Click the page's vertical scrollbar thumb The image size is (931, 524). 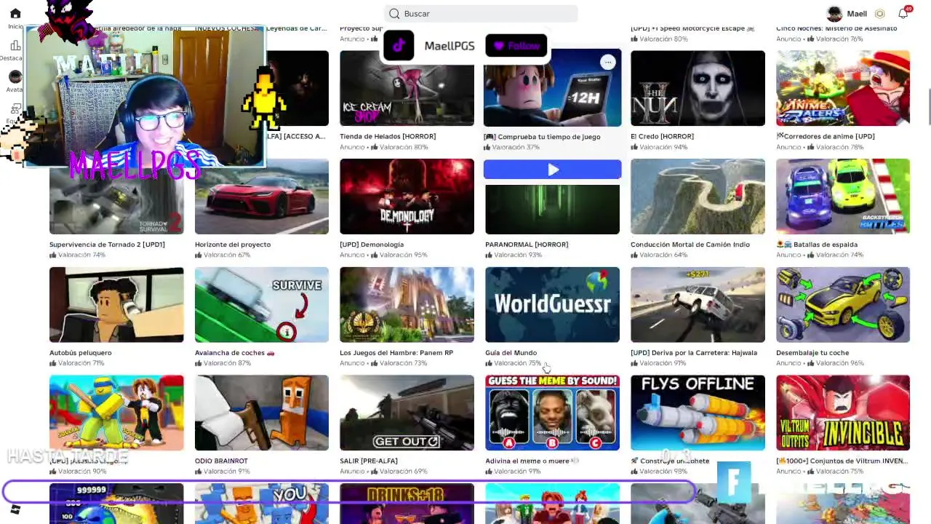(928, 107)
